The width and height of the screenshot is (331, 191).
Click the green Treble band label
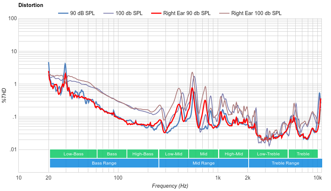[303, 154]
